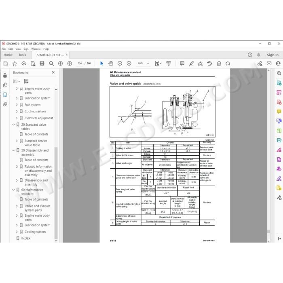Close the SEN06060-01 95E document tab
This screenshot has height=283, width=283.
[67, 55]
